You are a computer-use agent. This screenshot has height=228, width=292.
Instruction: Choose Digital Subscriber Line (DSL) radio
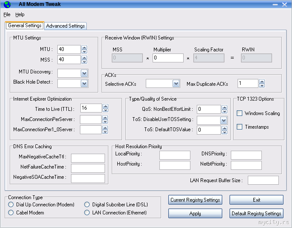pyautogui.click(x=87, y=205)
